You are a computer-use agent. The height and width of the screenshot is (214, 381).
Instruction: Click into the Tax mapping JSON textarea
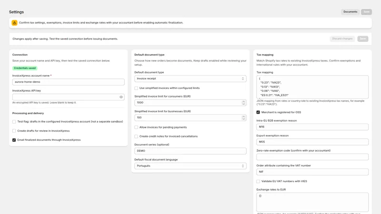click(x=312, y=87)
